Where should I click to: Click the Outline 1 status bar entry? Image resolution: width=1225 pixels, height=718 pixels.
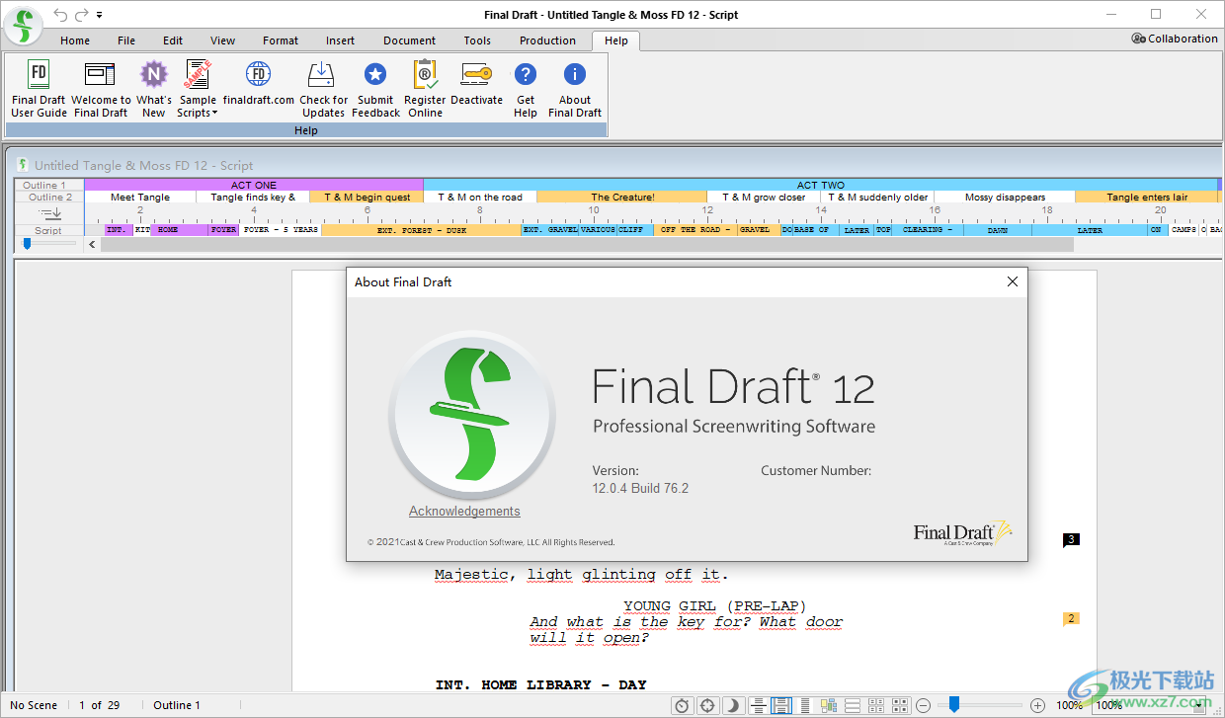point(177,705)
